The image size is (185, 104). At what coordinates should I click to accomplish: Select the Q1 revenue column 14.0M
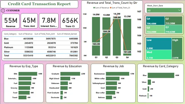click(x=96, y=36)
